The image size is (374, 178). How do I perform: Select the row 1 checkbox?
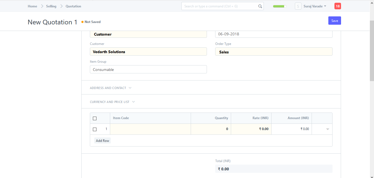[95, 129]
